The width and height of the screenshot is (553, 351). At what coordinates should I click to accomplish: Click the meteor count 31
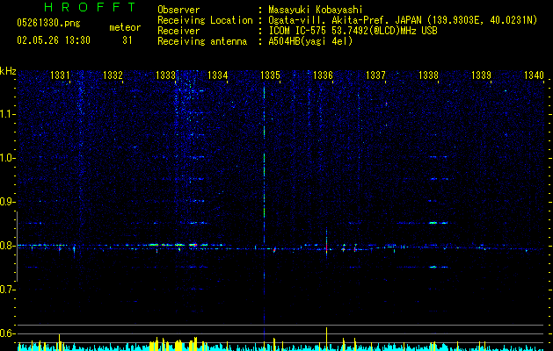point(127,40)
